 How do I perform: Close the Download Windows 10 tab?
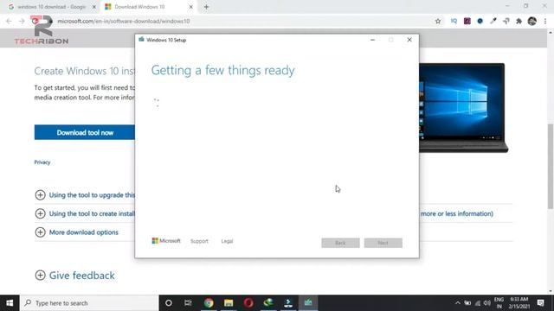tap(190, 7)
